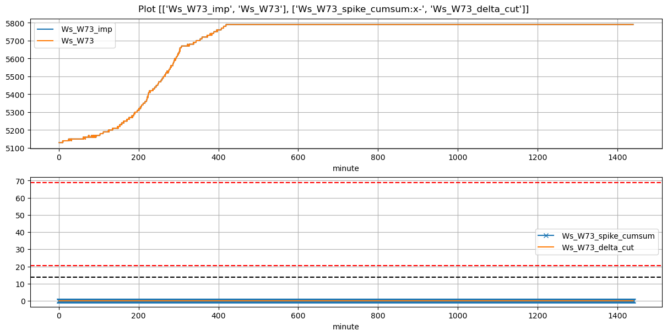Click the 5800 tick label on top y-axis

(16, 23)
